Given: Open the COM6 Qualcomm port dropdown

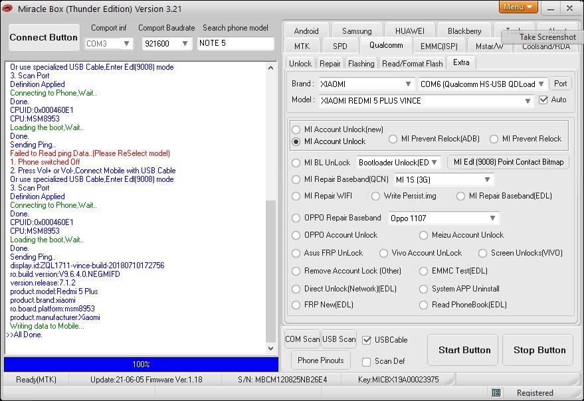Looking at the screenshot, I should point(541,84).
